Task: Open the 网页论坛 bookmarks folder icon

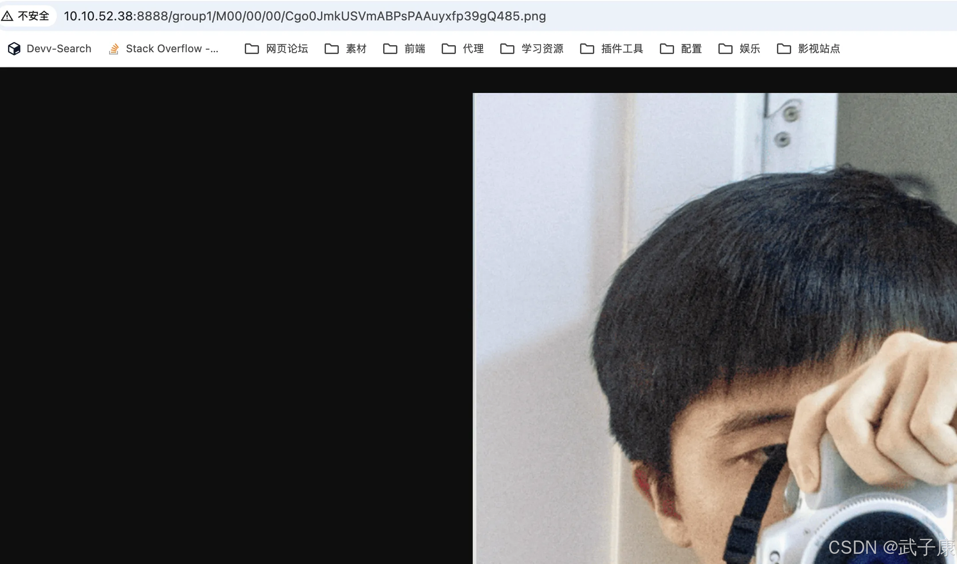Action: coord(251,49)
